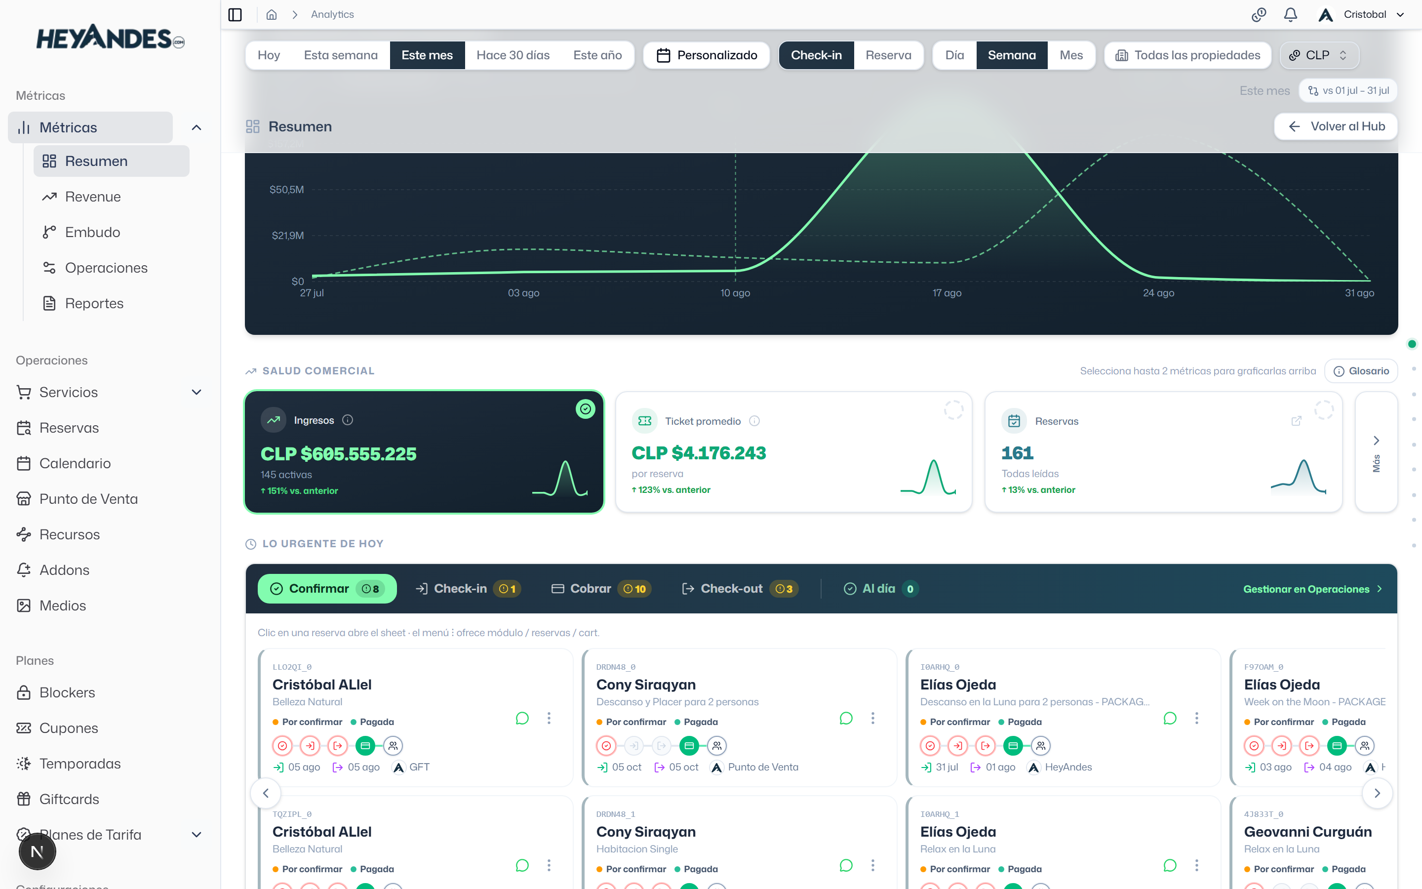Click the Volver al Hub button
The height and width of the screenshot is (889, 1422).
(1336, 126)
